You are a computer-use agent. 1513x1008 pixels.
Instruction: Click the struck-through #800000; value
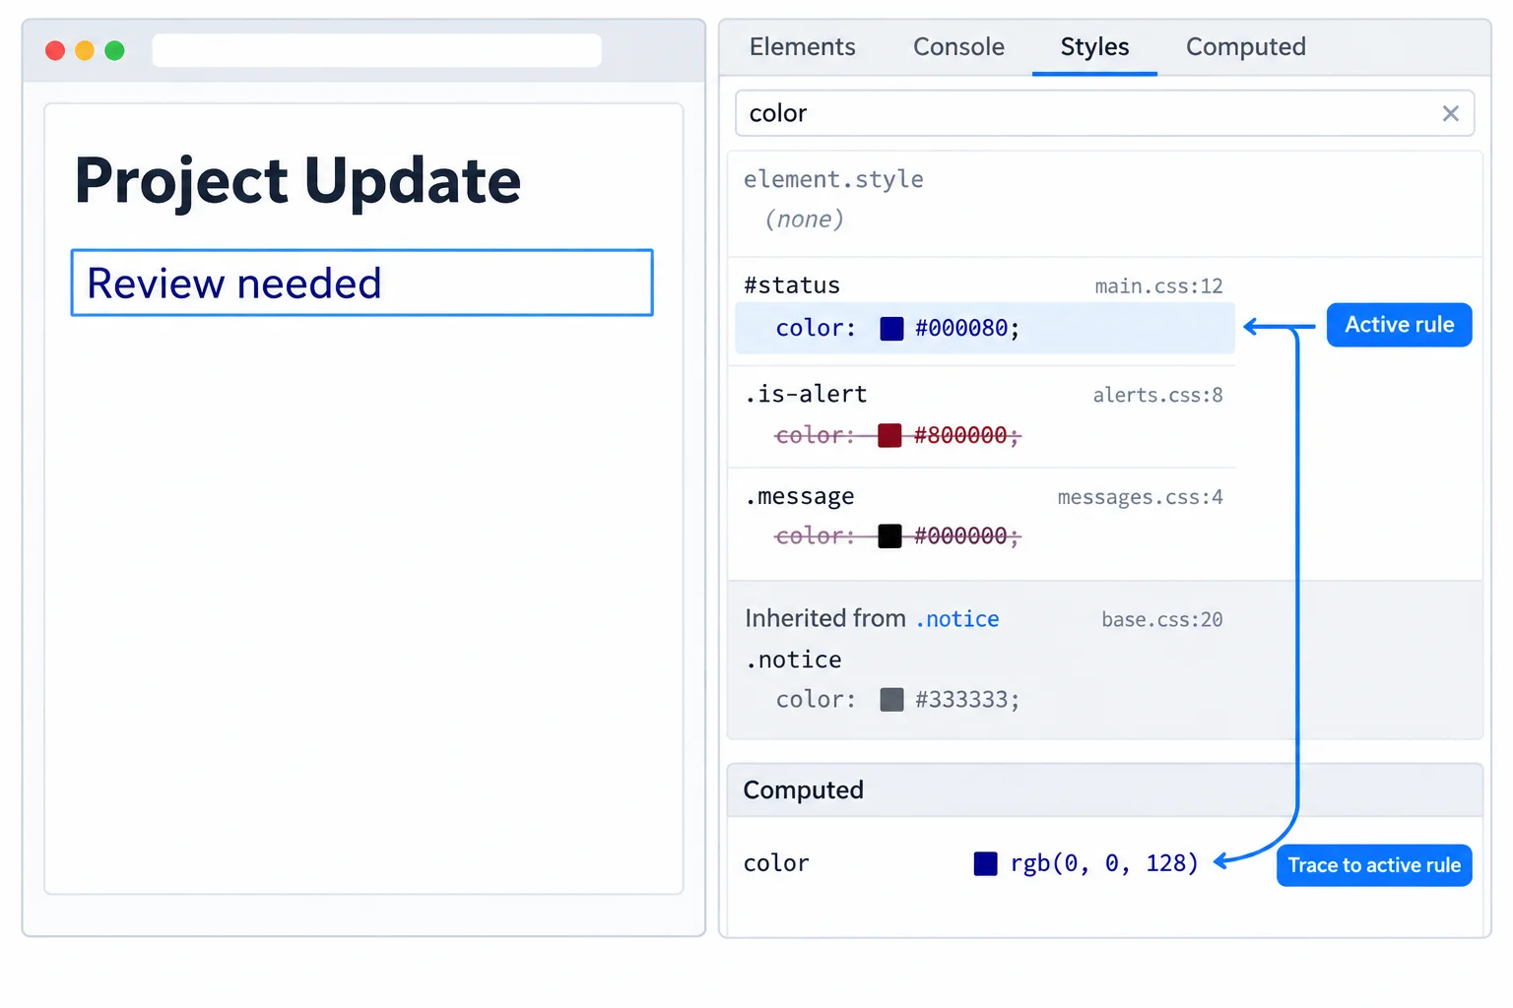click(967, 435)
